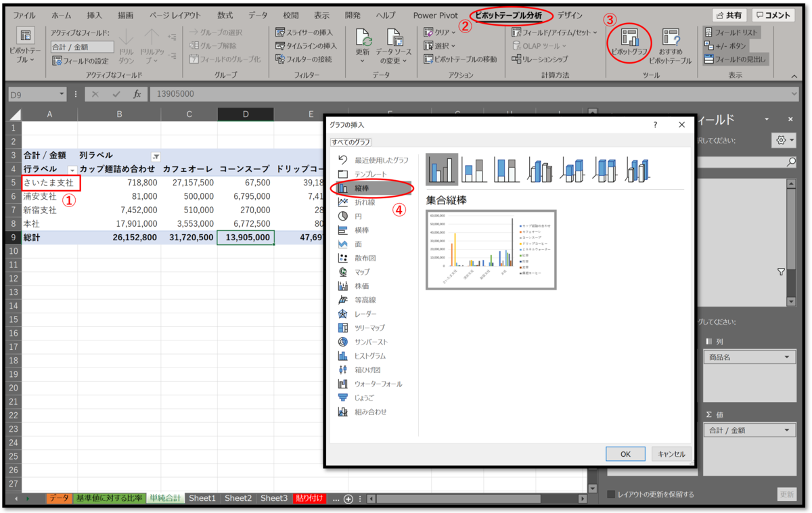This screenshot has width=812, height=513.
Task: Open 合計 / 金額 dropdown in Values area
Action: [x=787, y=430]
